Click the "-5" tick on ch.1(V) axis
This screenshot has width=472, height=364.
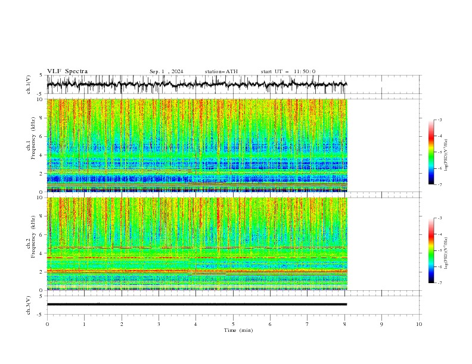coord(41,94)
